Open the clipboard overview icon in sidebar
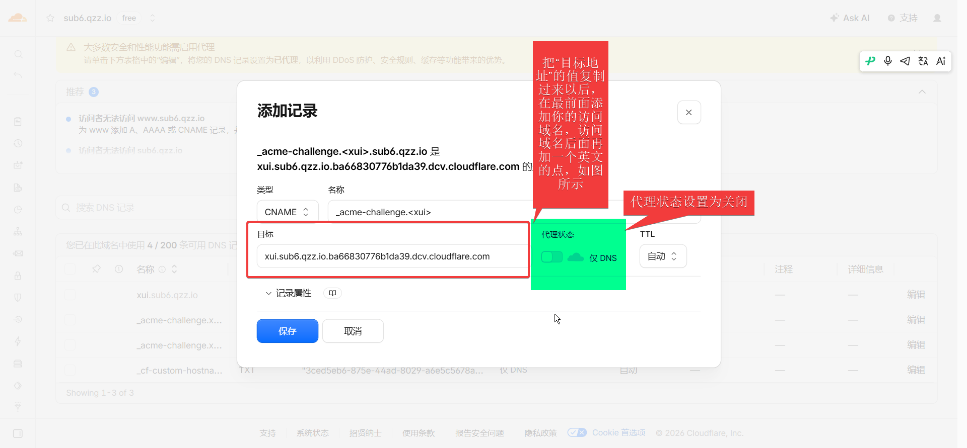The width and height of the screenshot is (967, 448). click(x=18, y=122)
